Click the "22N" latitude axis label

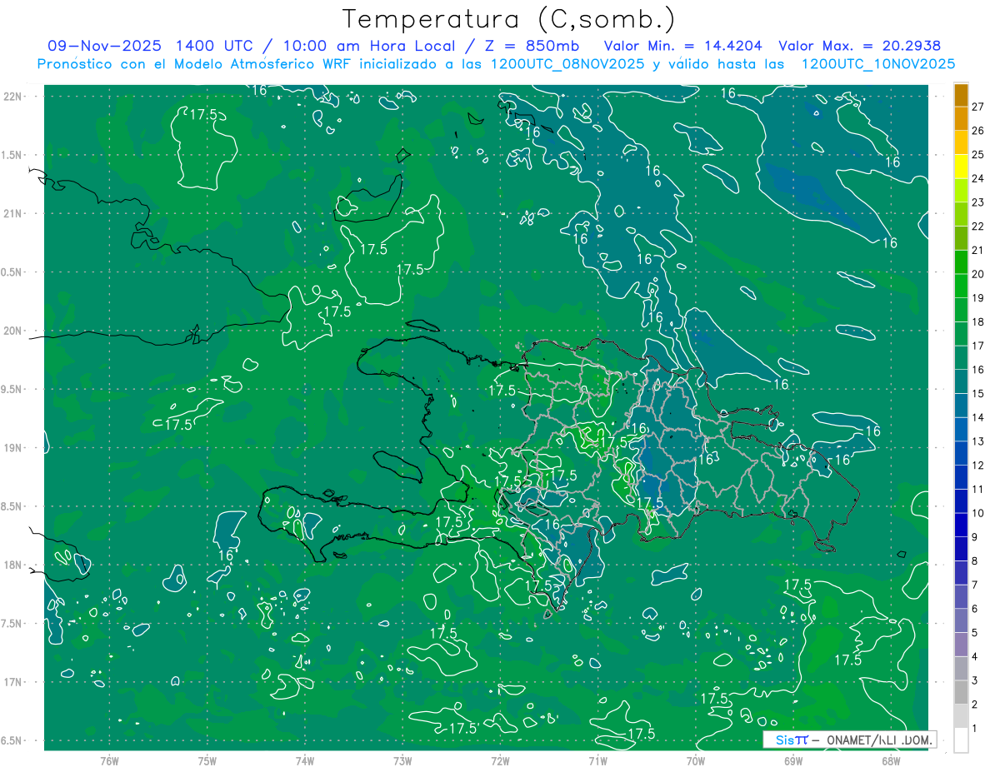[x=12, y=96]
